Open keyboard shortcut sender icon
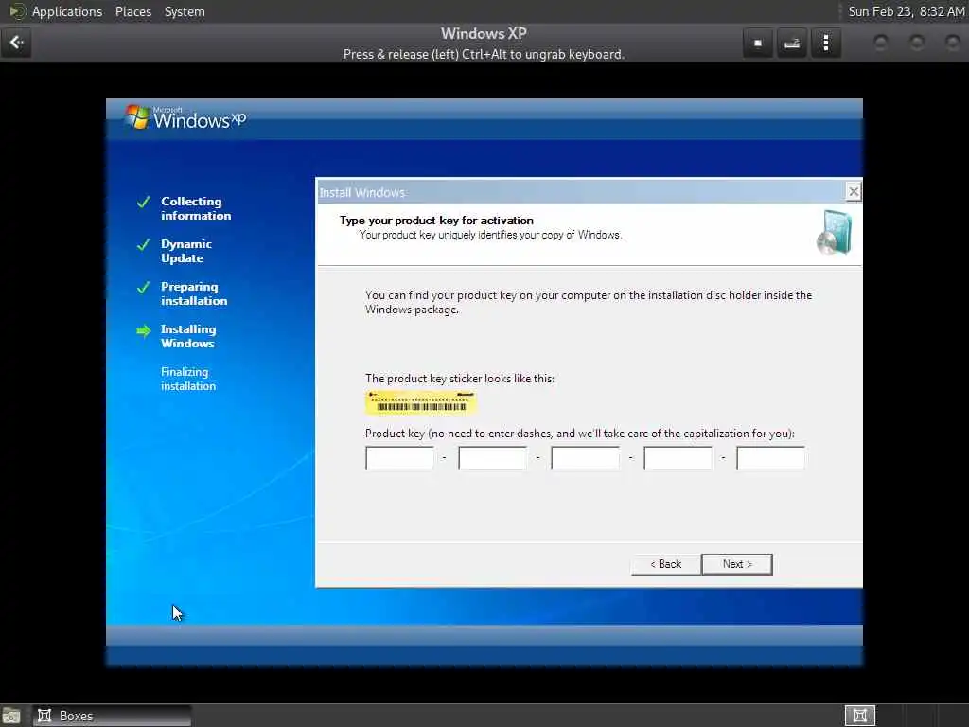Image resolution: width=969 pixels, height=727 pixels. (x=792, y=44)
